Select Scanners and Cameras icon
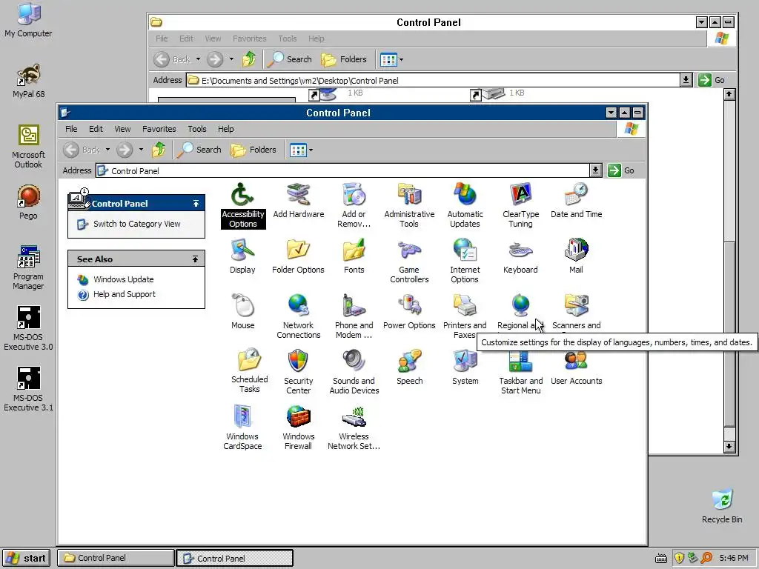 tap(576, 312)
